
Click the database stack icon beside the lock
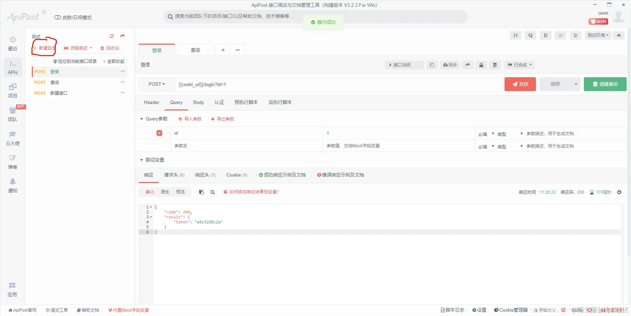point(495,65)
